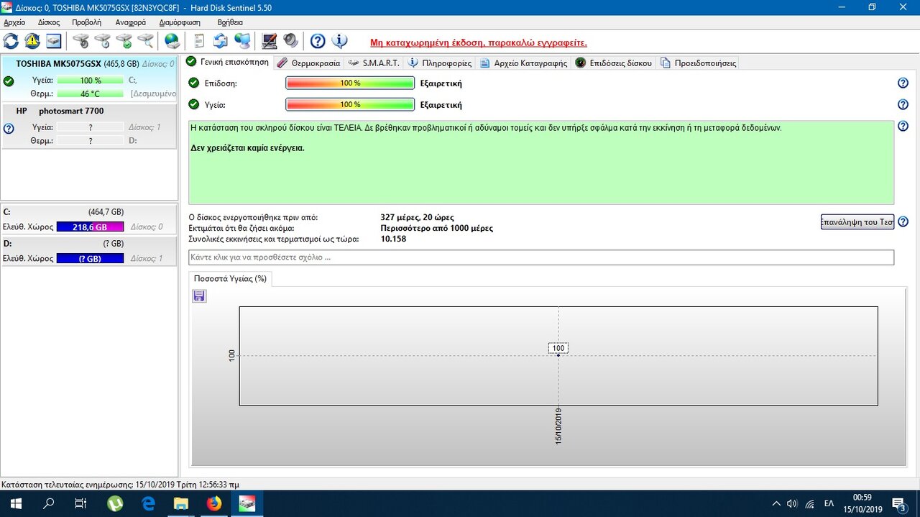This screenshot has height=517, width=920.
Task: Click the volume icon in system tray
Action: (792, 503)
